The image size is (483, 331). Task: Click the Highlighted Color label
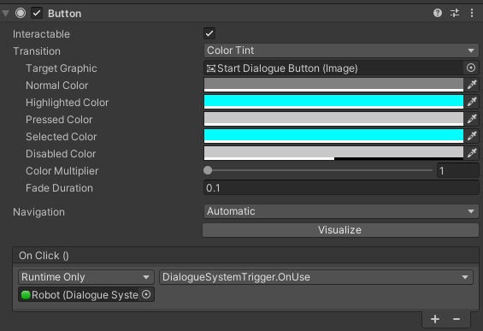[68, 103]
